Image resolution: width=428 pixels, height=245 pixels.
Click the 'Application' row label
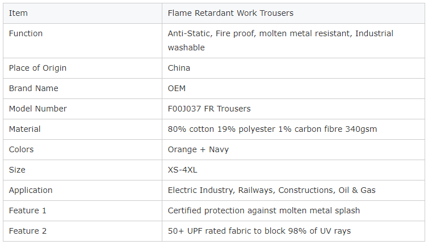click(31, 190)
